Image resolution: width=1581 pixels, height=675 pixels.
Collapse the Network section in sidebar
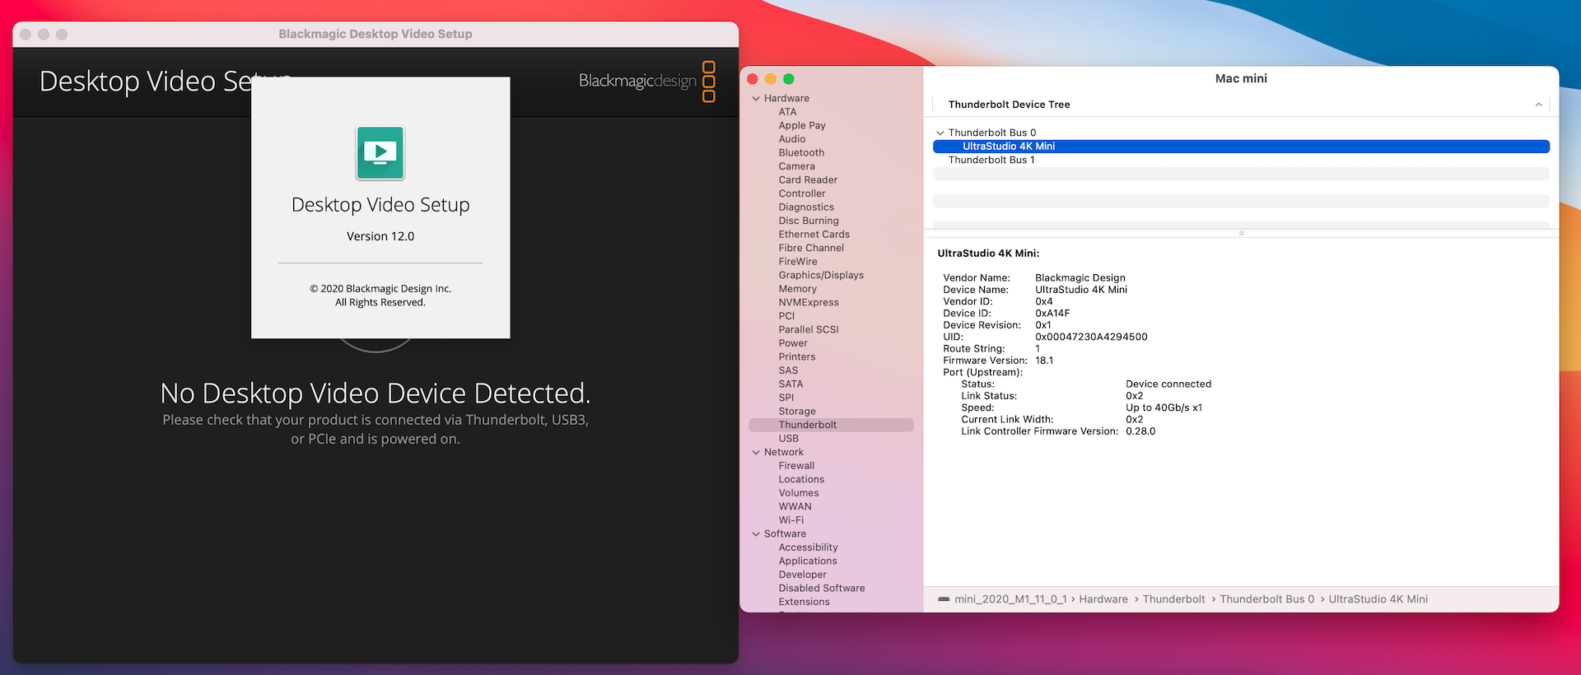(x=756, y=453)
